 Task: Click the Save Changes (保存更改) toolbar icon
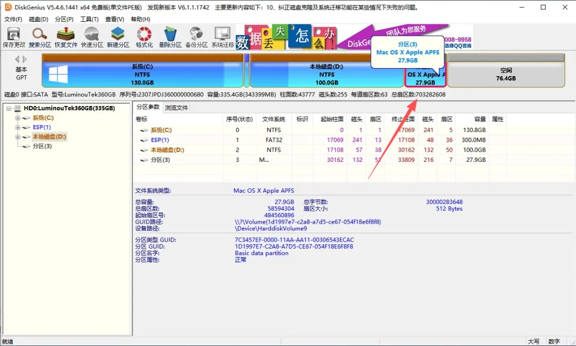pos(14,37)
